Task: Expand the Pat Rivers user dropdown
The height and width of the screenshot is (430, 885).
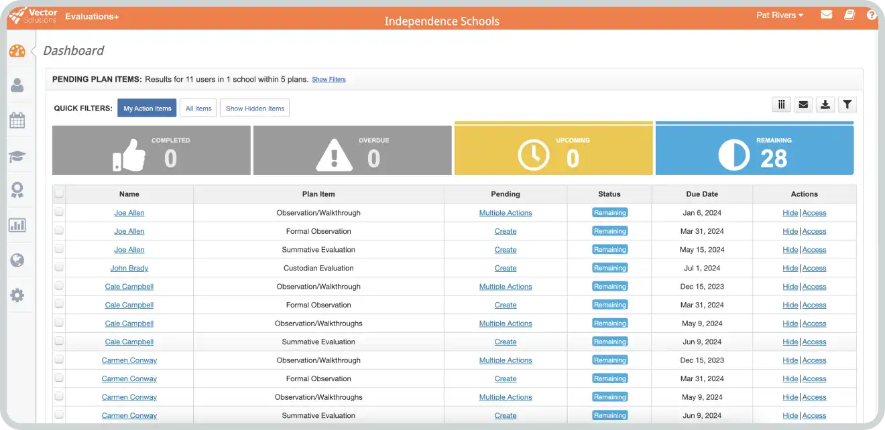Action: pyautogui.click(x=779, y=15)
